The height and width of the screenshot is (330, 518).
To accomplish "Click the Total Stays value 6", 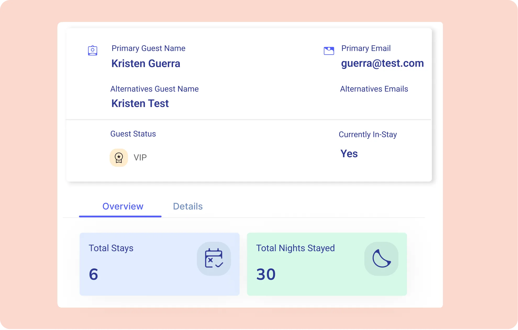I will pos(93,274).
